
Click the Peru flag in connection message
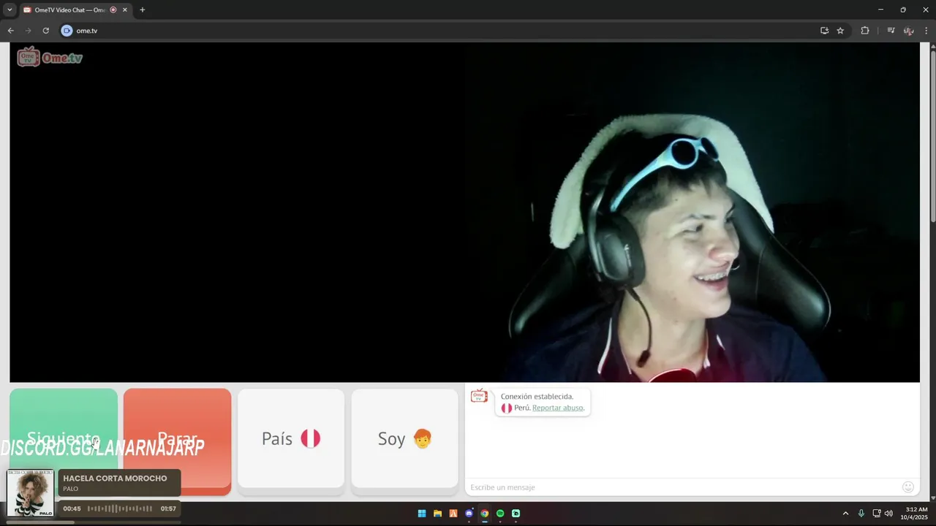click(506, 408)
